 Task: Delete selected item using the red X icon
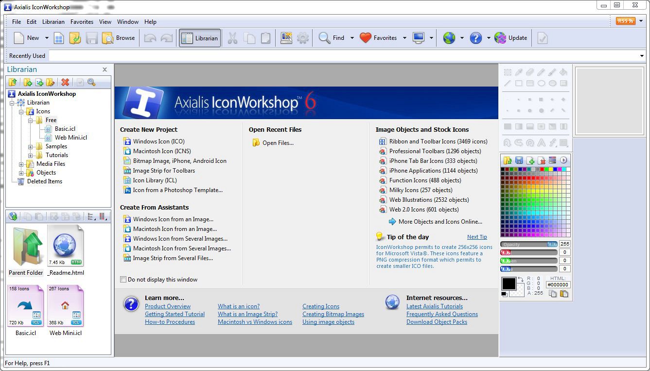click(x=65, y=82)
